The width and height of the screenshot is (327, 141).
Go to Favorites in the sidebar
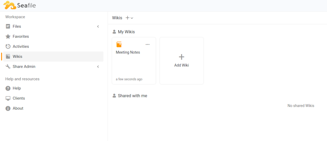pyautogui.click(x=21, y=36)
